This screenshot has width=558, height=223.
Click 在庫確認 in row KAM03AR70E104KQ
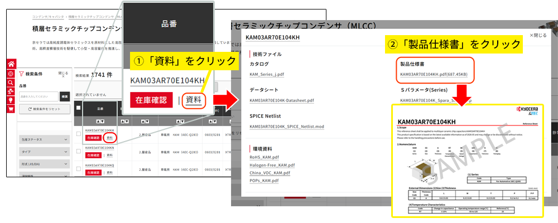[x=93, y=172]
